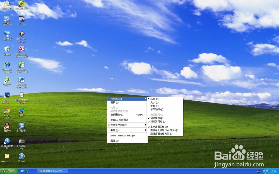The width and height of the screenshot is (279, 174).
Task: Open NVIDIA 控制面板 from the context menu
Action: [x=127, y=120]
